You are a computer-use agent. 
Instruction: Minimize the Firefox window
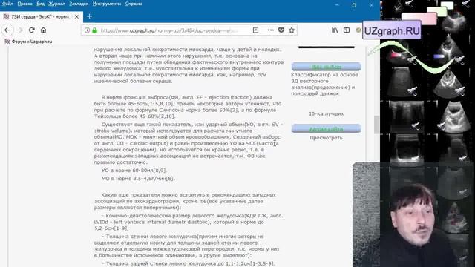(x=337, y=5)
